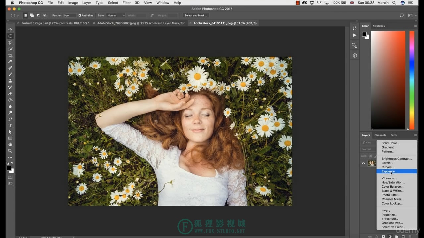The image size is (424, 238).
Task: Select the Brush tool
Action: [x=10, y=74]
